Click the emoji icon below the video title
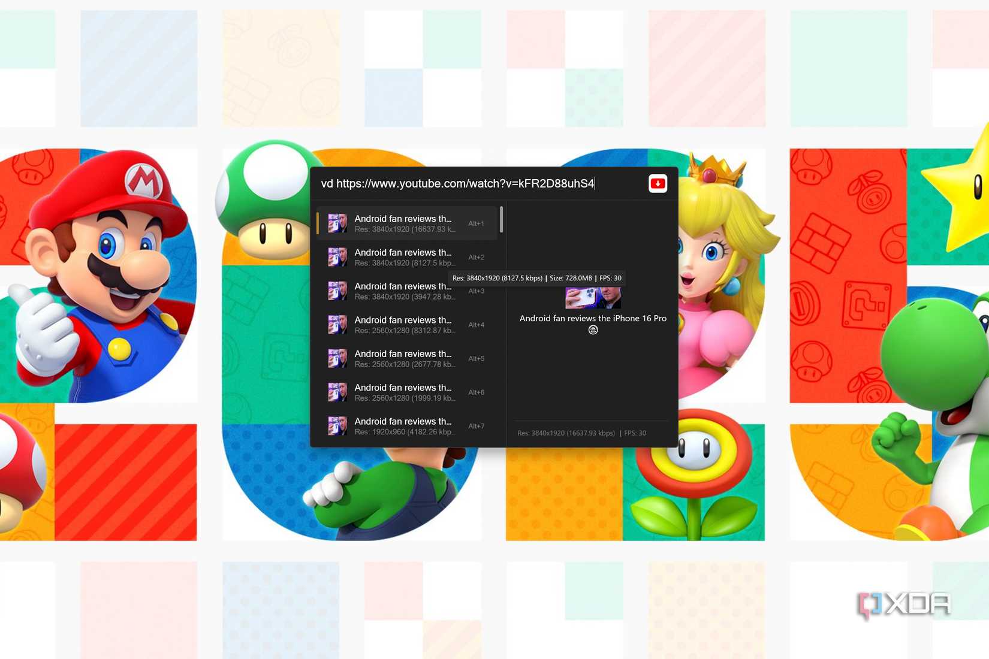Viewport: 989px width, 659px height. 593,329
